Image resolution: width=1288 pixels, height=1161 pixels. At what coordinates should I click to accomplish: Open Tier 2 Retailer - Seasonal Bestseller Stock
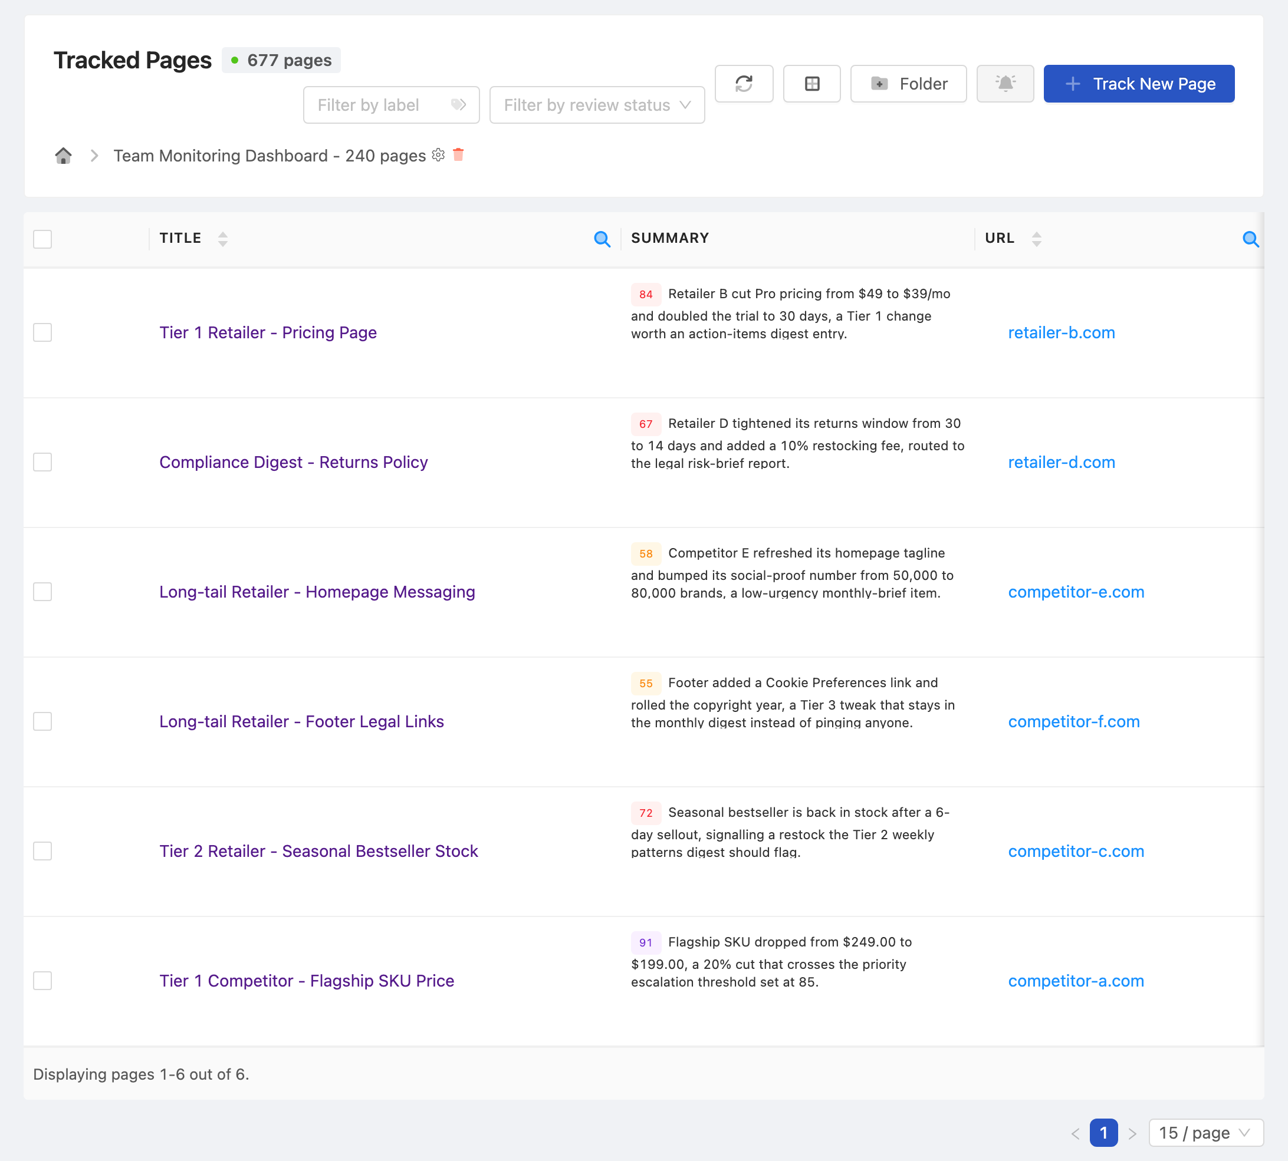pos(318,851)
